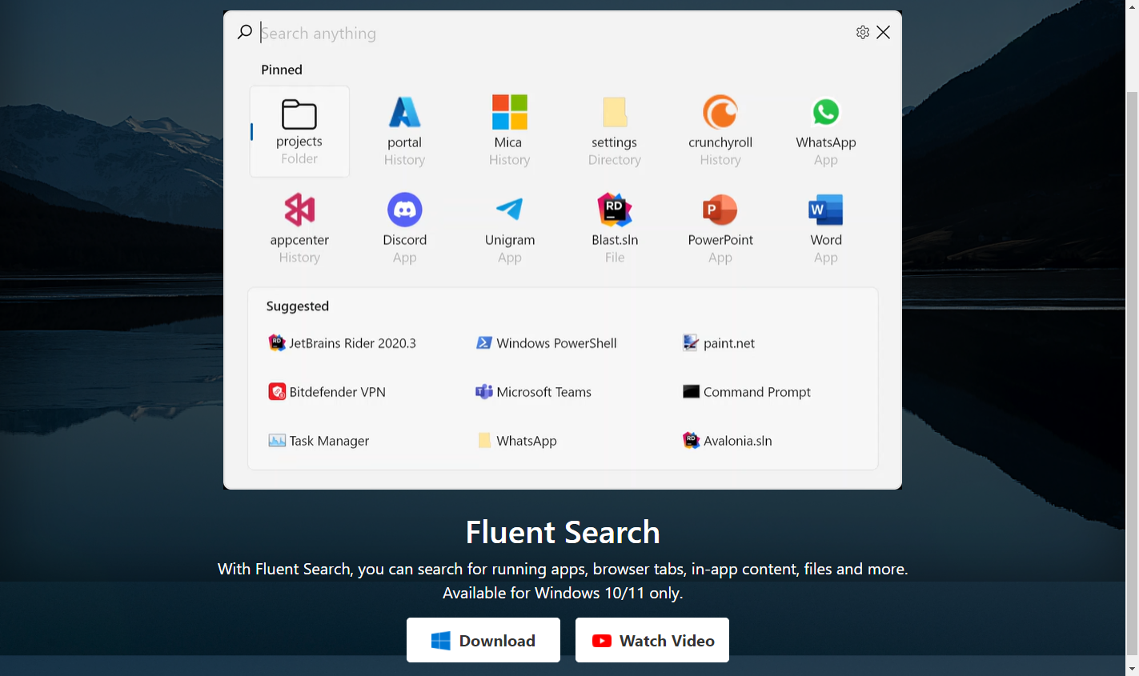Click the suggested WhatsApp folder icon
Viewport: 1139px width, 676px height.
[484, 440]
